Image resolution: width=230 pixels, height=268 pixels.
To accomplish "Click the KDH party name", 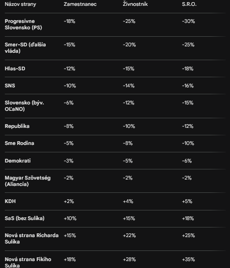I will click(x=10, y=201).
